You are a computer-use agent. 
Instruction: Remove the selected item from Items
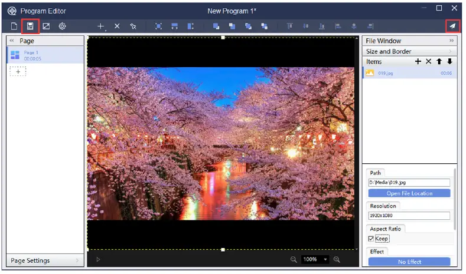(428, 61)
